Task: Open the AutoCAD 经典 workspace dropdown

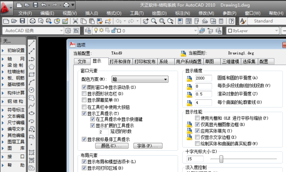Action: pyautogui.click(x=33, y=31)
